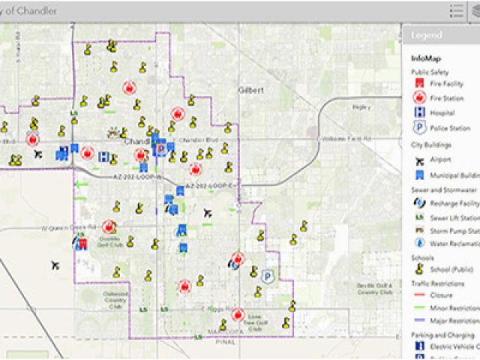Click the Recharge Facility symbol in legend

tap(418, 202)
